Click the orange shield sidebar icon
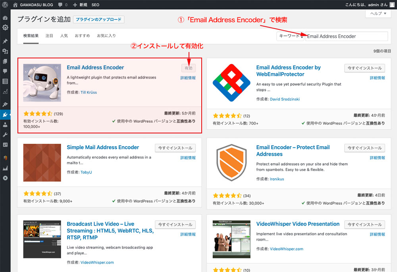Viewport: 397px width, 272px height. 5,158
